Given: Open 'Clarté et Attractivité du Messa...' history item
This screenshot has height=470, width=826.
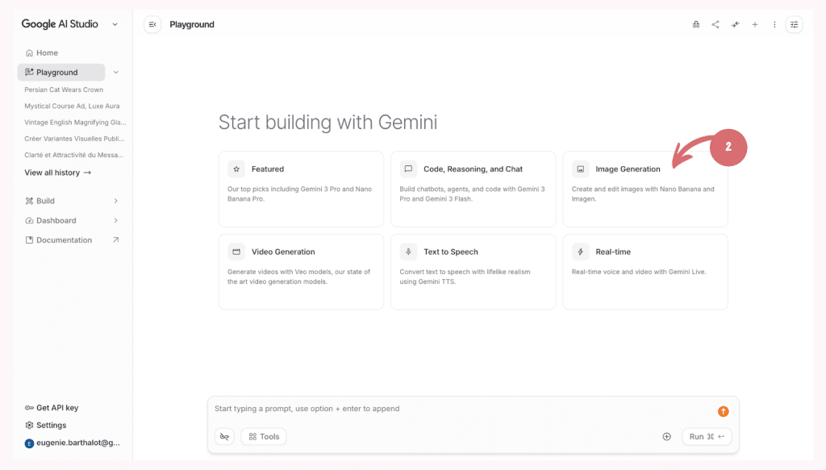Looking at the screenshot, I should pyautogui.click(x=73, y=155).
